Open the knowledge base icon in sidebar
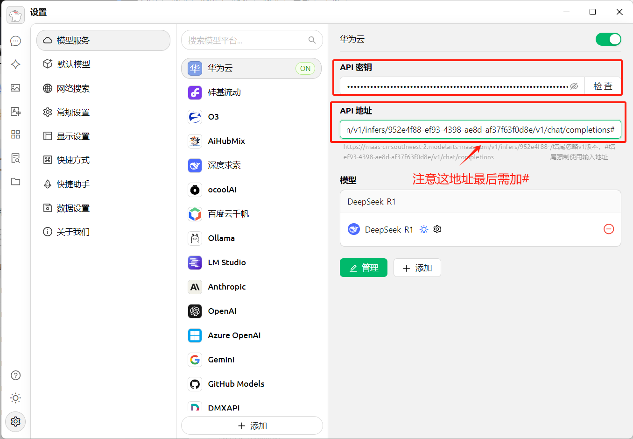Screen dimensions: 633x439 coord(15,158)
